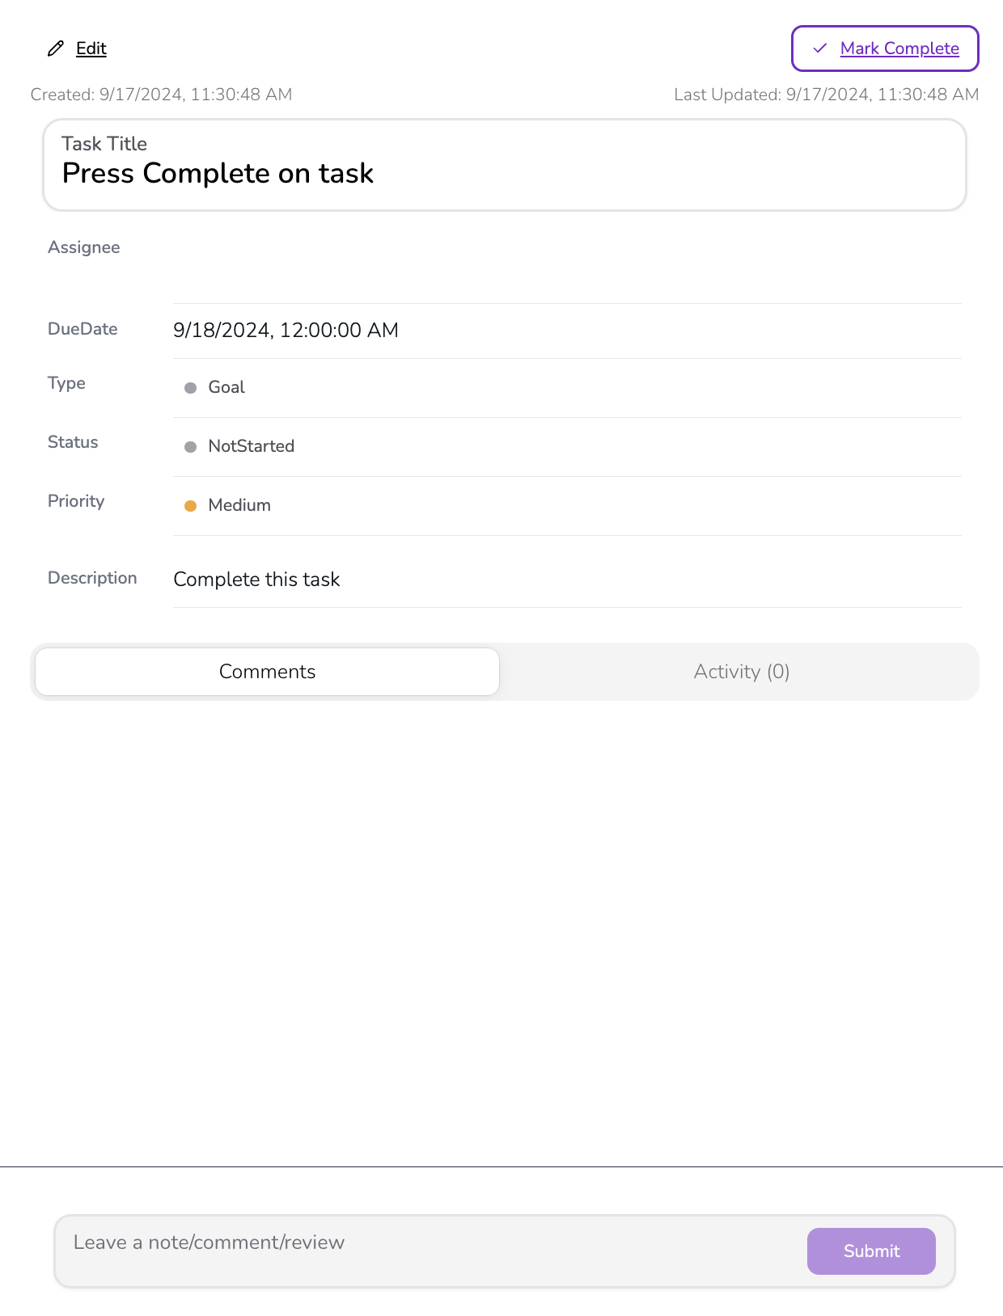Viewport: 1003px width, 1316px height.
Task: Click the pencil icon beside Edit
Action: [x=55, y=49]
